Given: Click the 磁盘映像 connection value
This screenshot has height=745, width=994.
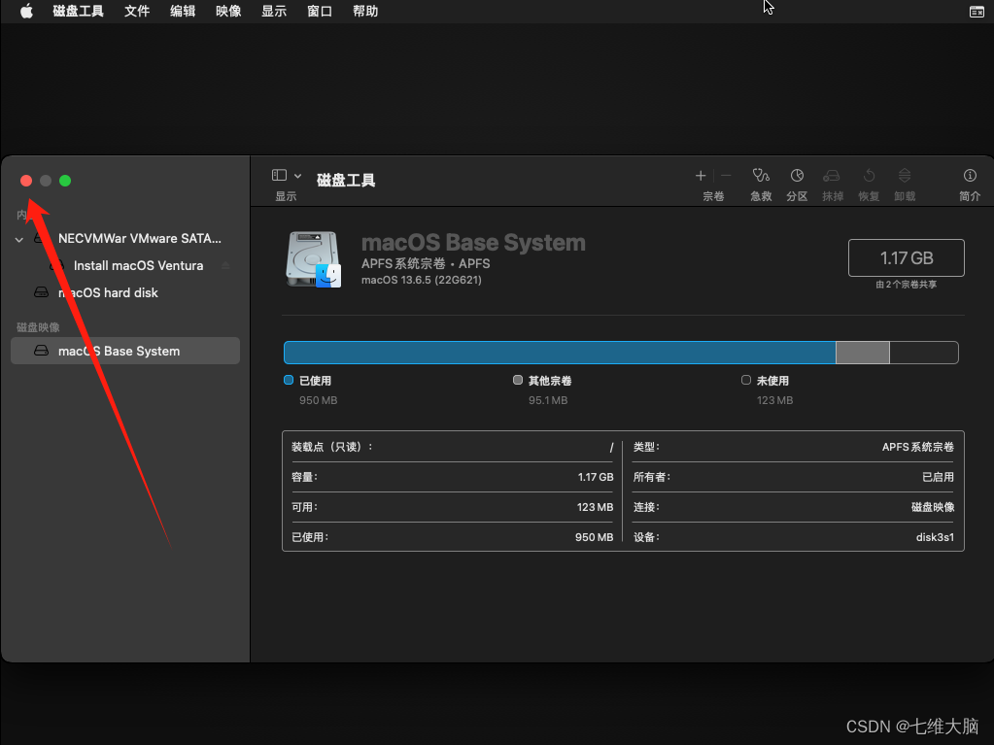Looking at the screenshot, I should pyautogui.click(x=933, y=507).
